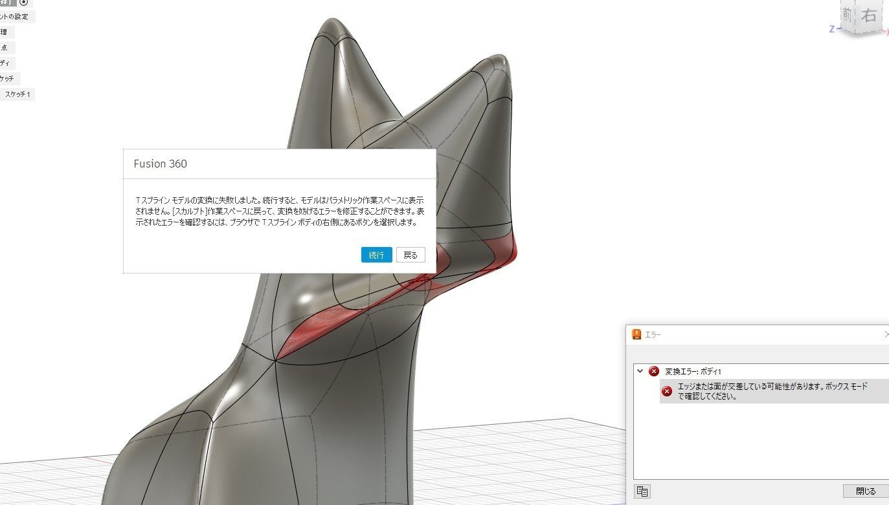The width and height of the screenshot is (889, 505).
Task: Select the highlighted edge-intersection error message
Action: coord(774,391)
